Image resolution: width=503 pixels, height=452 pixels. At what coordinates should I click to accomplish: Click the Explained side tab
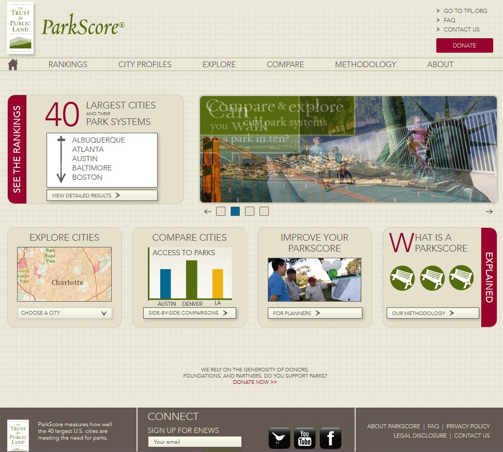pyautogui.click(x=489, y=277)
